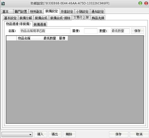The width and height of the screenshot is (149, 138).
Task: Click the app icon in title bar
Action: [x=3, y=4]
